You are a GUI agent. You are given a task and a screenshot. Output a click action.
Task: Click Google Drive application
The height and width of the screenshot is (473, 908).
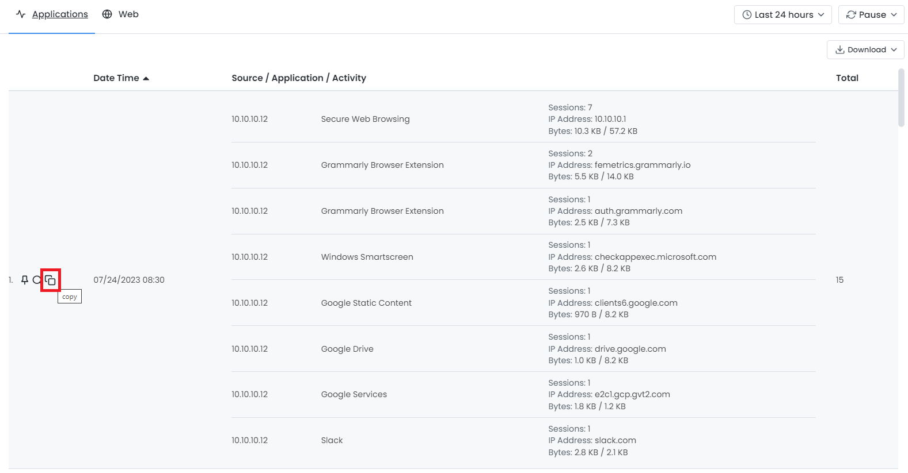tap(347, 349)
